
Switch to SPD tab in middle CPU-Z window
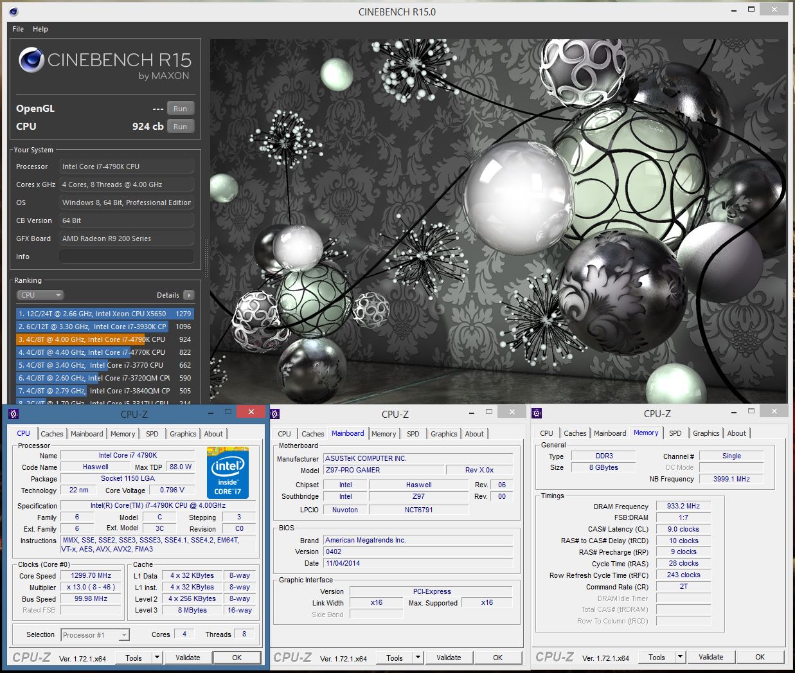point(413,434)
